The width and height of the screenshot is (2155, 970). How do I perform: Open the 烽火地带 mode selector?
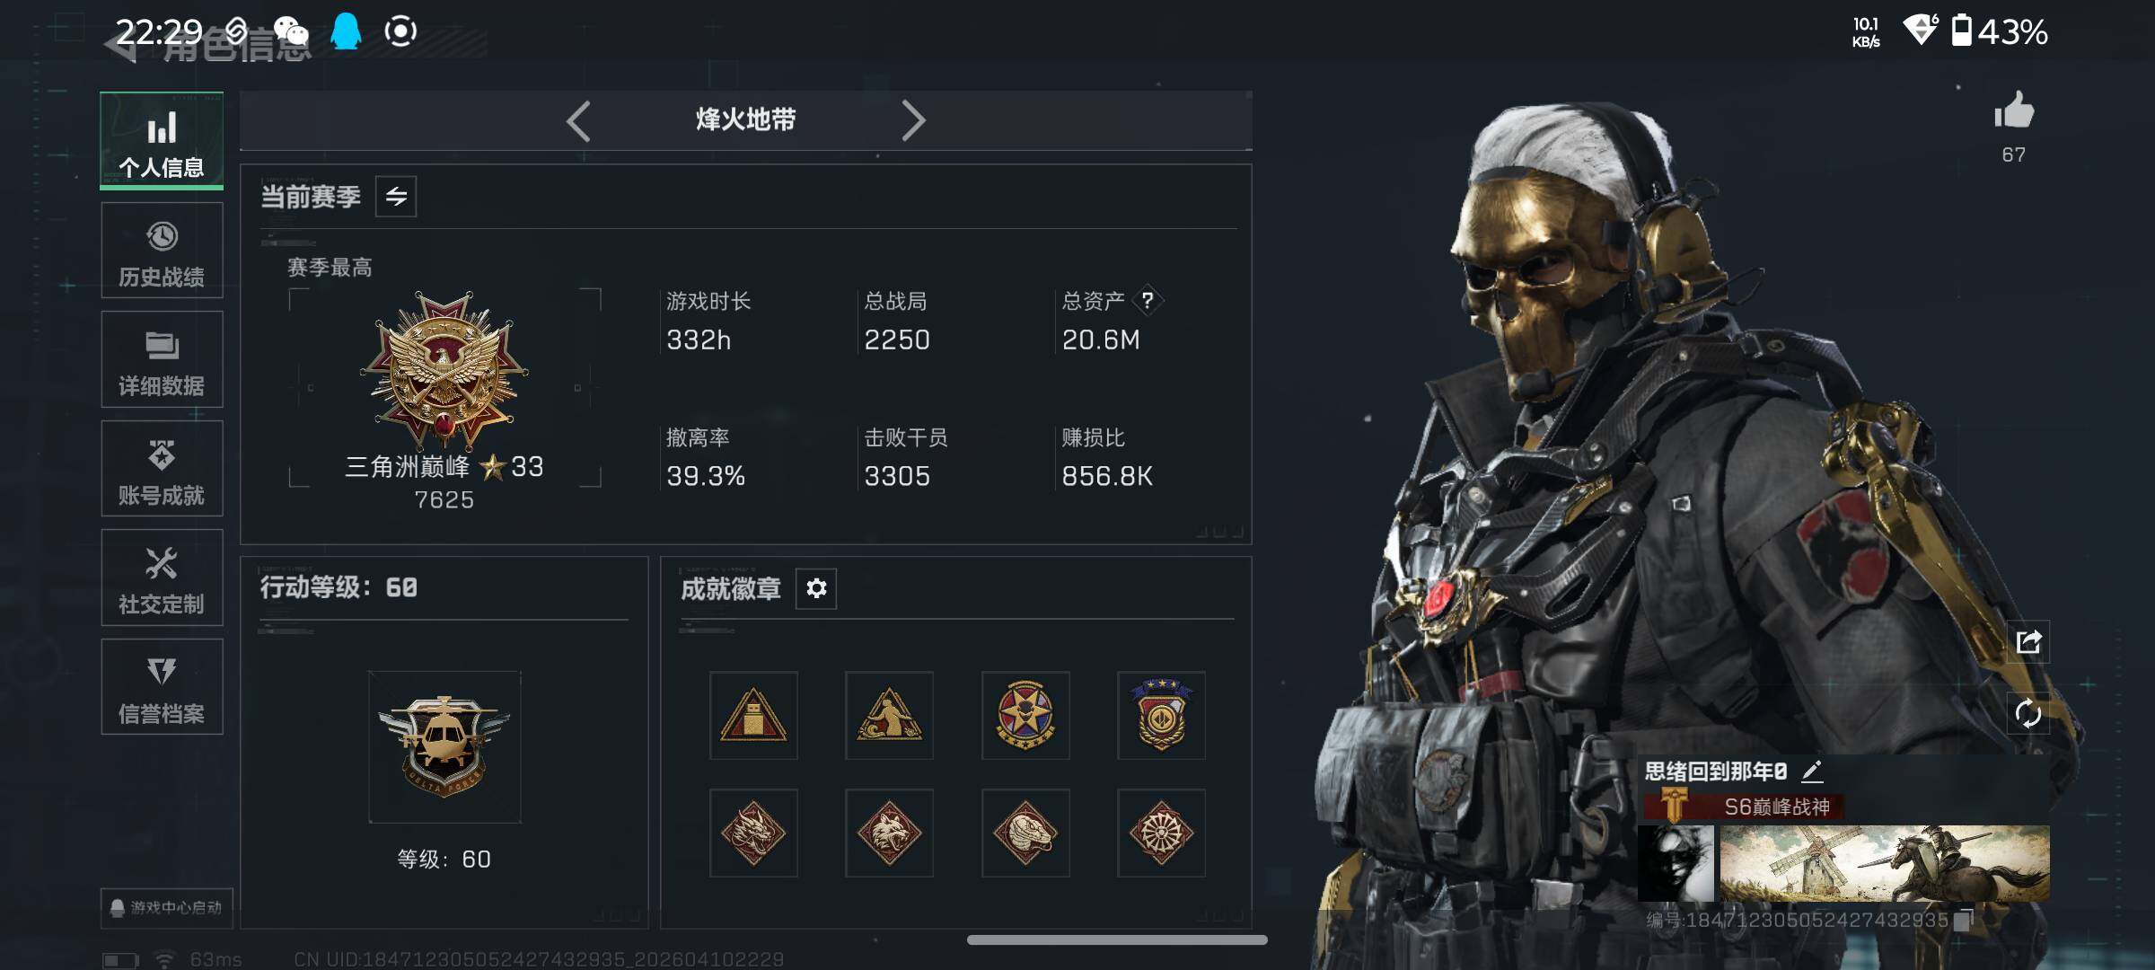coord(745,119)
